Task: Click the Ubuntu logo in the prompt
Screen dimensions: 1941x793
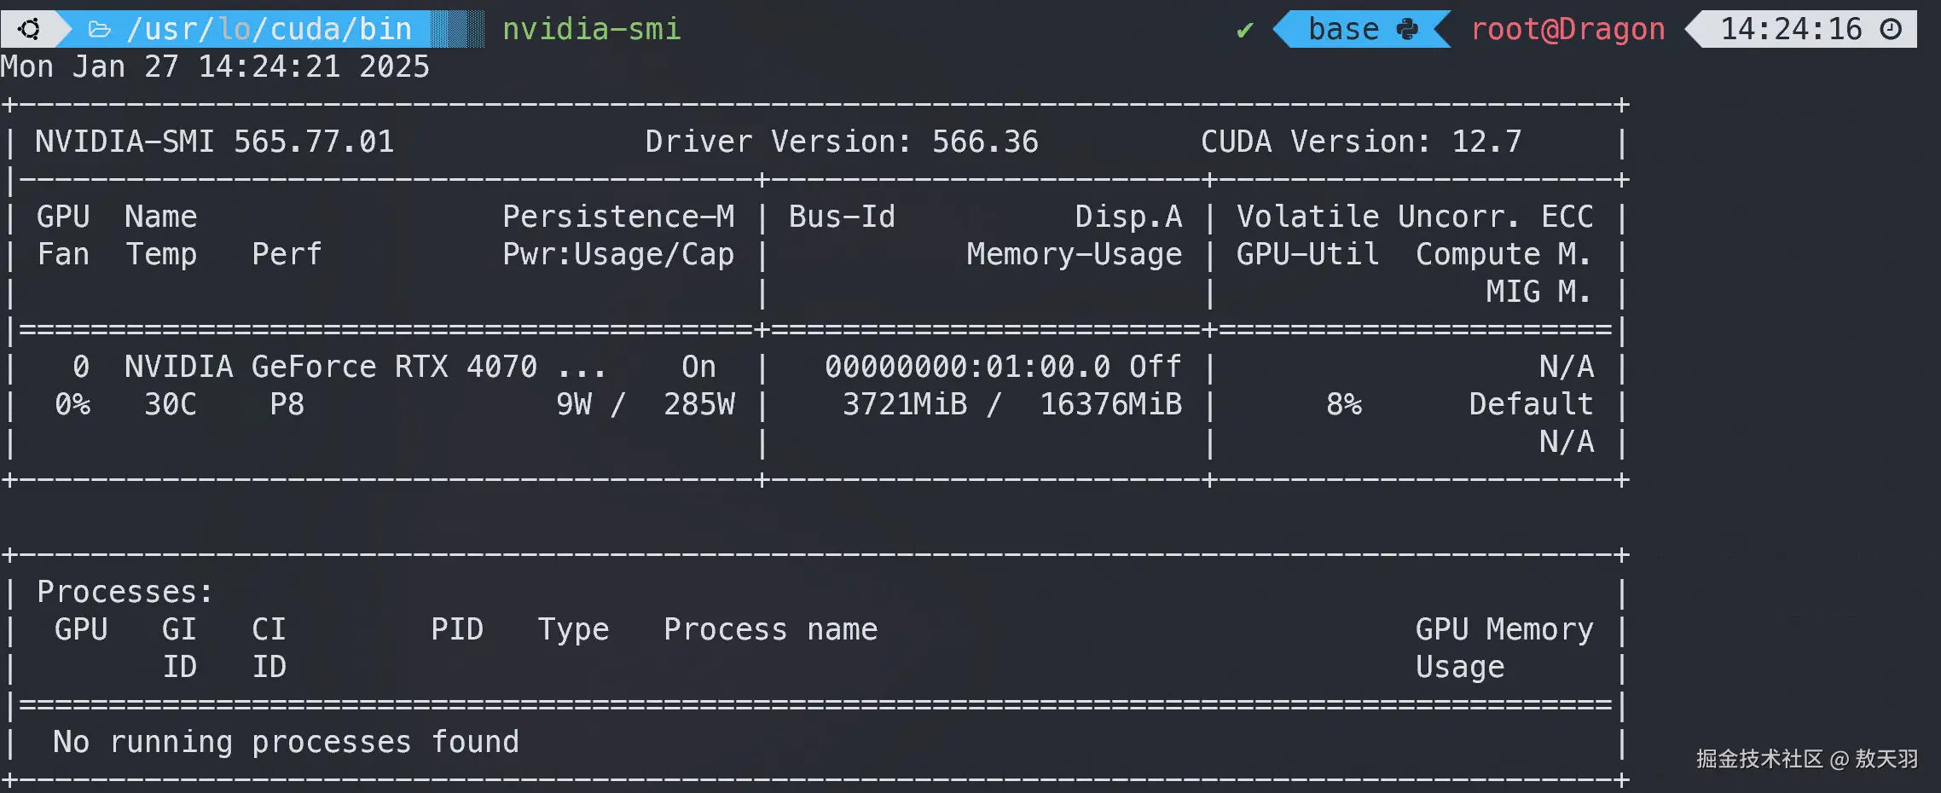Action: 29,30
